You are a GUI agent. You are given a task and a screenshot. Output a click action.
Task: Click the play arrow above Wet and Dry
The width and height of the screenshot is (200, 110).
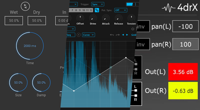[x=25, y=6]
